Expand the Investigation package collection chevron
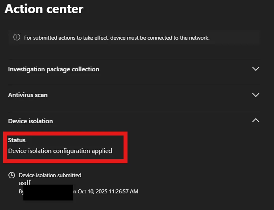274x210 pixels. [256, 69]
